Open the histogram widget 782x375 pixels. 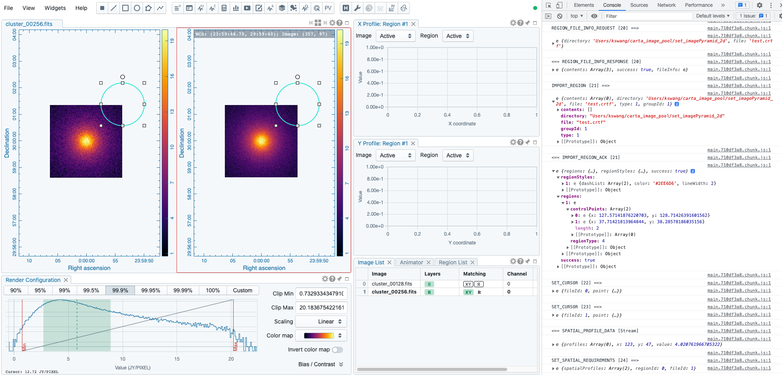tap(236, 8)
